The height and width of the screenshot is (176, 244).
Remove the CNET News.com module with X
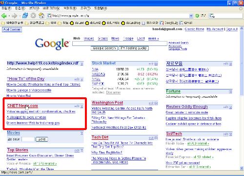pyautogui.click(x=82, y=107)
